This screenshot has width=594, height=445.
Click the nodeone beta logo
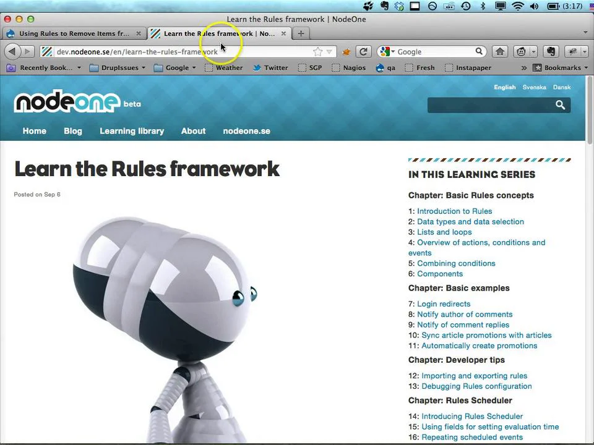(x=77, y=101)
